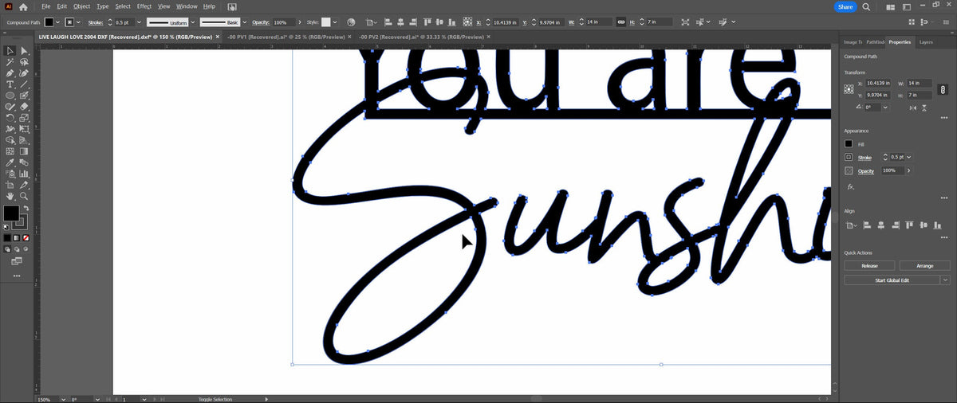Switch to the Layers panel tab
The width and height of the screenshot is (957, 403).
[x=926, y=41]
